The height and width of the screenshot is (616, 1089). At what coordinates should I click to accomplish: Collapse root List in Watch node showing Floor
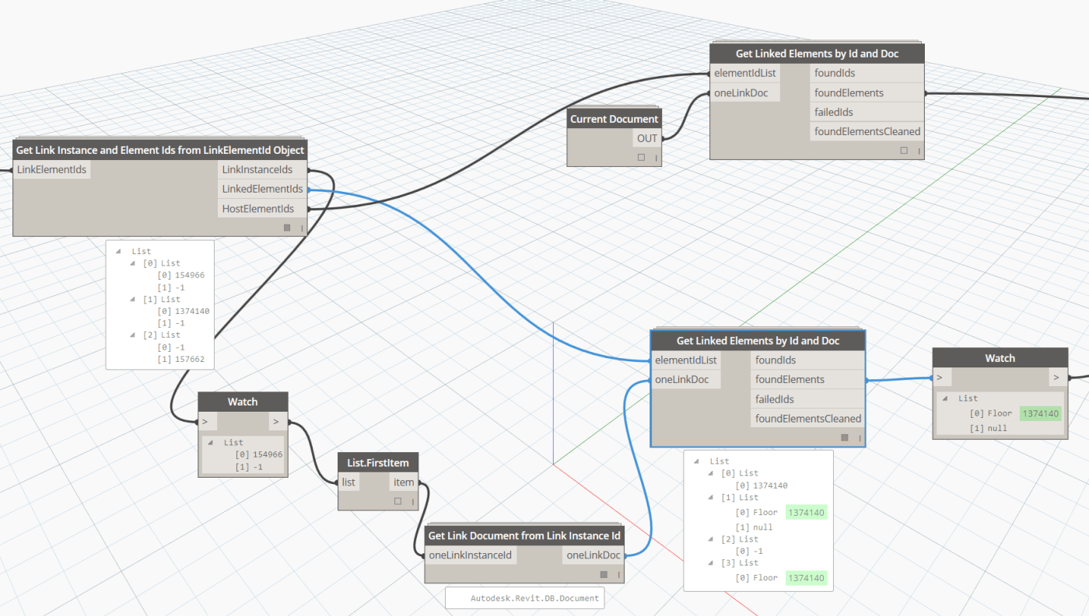click(946, 398)
